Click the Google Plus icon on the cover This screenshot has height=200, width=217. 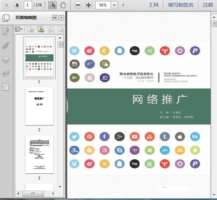click(x=120, y=137)
